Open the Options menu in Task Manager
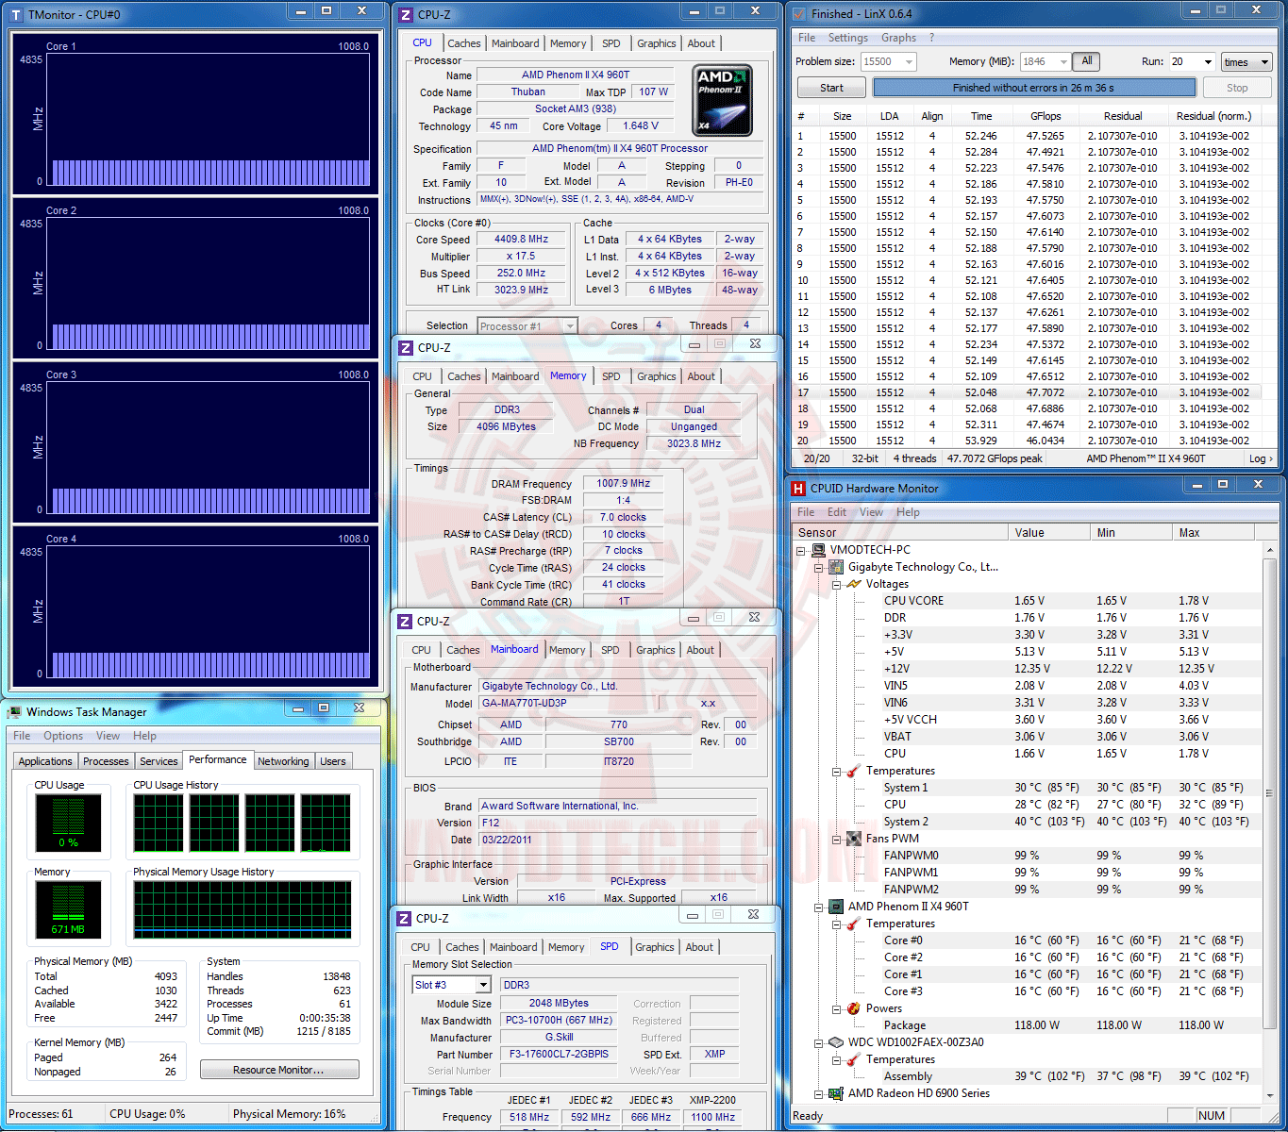The width and height of the screenshot is (1288, 1132). (63, 736)
